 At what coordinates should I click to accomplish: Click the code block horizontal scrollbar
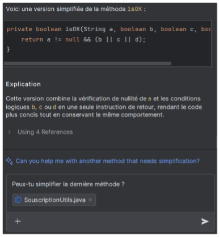pos(87,64)
